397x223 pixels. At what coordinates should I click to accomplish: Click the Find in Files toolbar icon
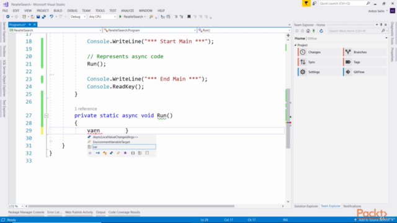coord(151,17)
